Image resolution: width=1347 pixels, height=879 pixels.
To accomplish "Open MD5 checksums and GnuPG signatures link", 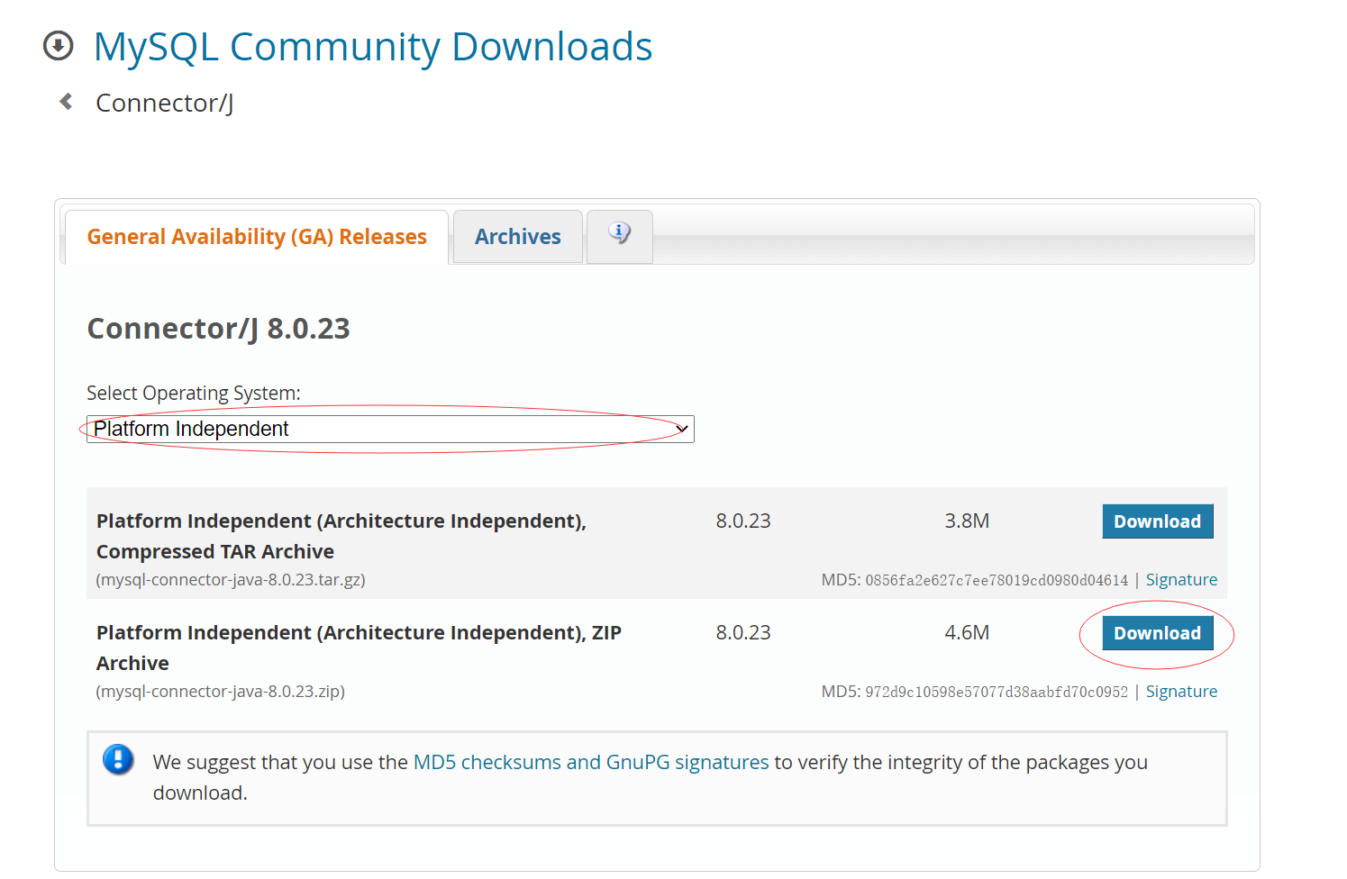I will (x=591, y=762).
